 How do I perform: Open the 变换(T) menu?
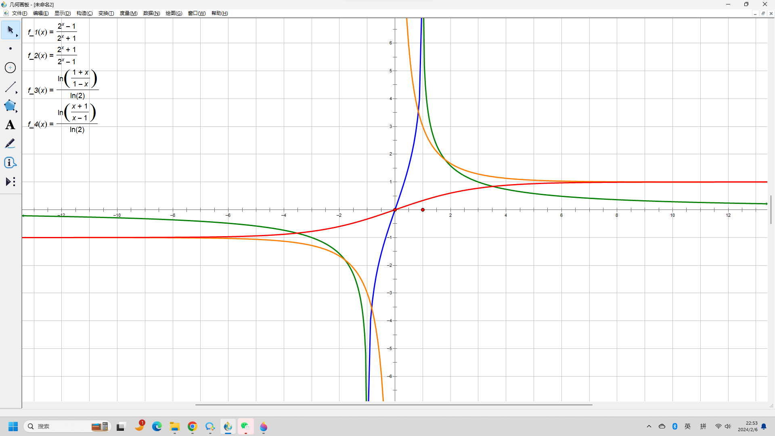(106, 13)
